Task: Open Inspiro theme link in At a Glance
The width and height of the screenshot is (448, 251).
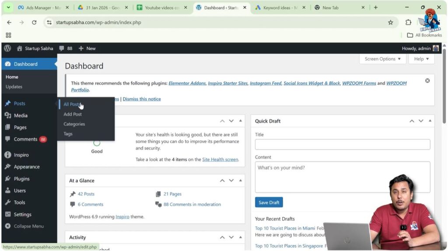Action: tap(122, 217)
